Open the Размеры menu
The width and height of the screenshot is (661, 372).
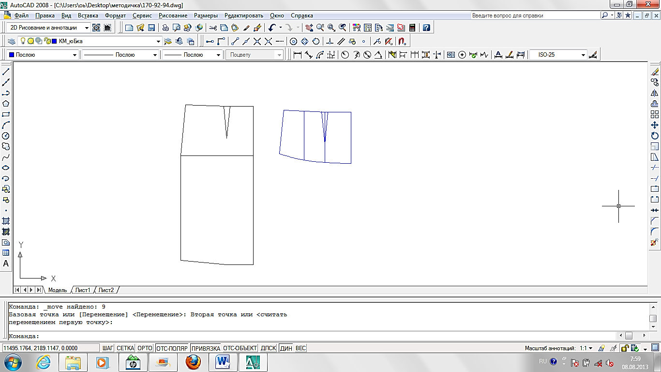tap(206, 15)
